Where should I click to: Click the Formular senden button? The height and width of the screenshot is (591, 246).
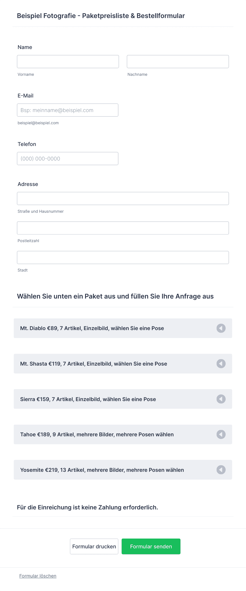point(151,546)
